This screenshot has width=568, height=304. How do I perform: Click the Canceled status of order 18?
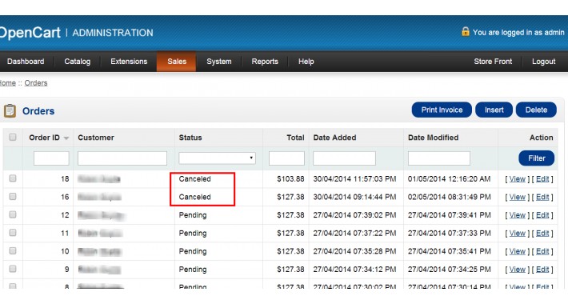tap(194, 178)
